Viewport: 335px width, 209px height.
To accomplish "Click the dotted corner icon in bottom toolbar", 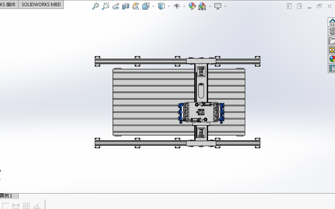I will click(5, 206).
